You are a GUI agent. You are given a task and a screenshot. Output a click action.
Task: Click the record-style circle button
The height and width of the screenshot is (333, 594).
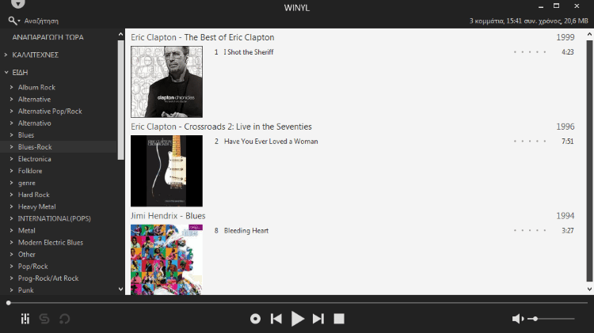[255, 319]
